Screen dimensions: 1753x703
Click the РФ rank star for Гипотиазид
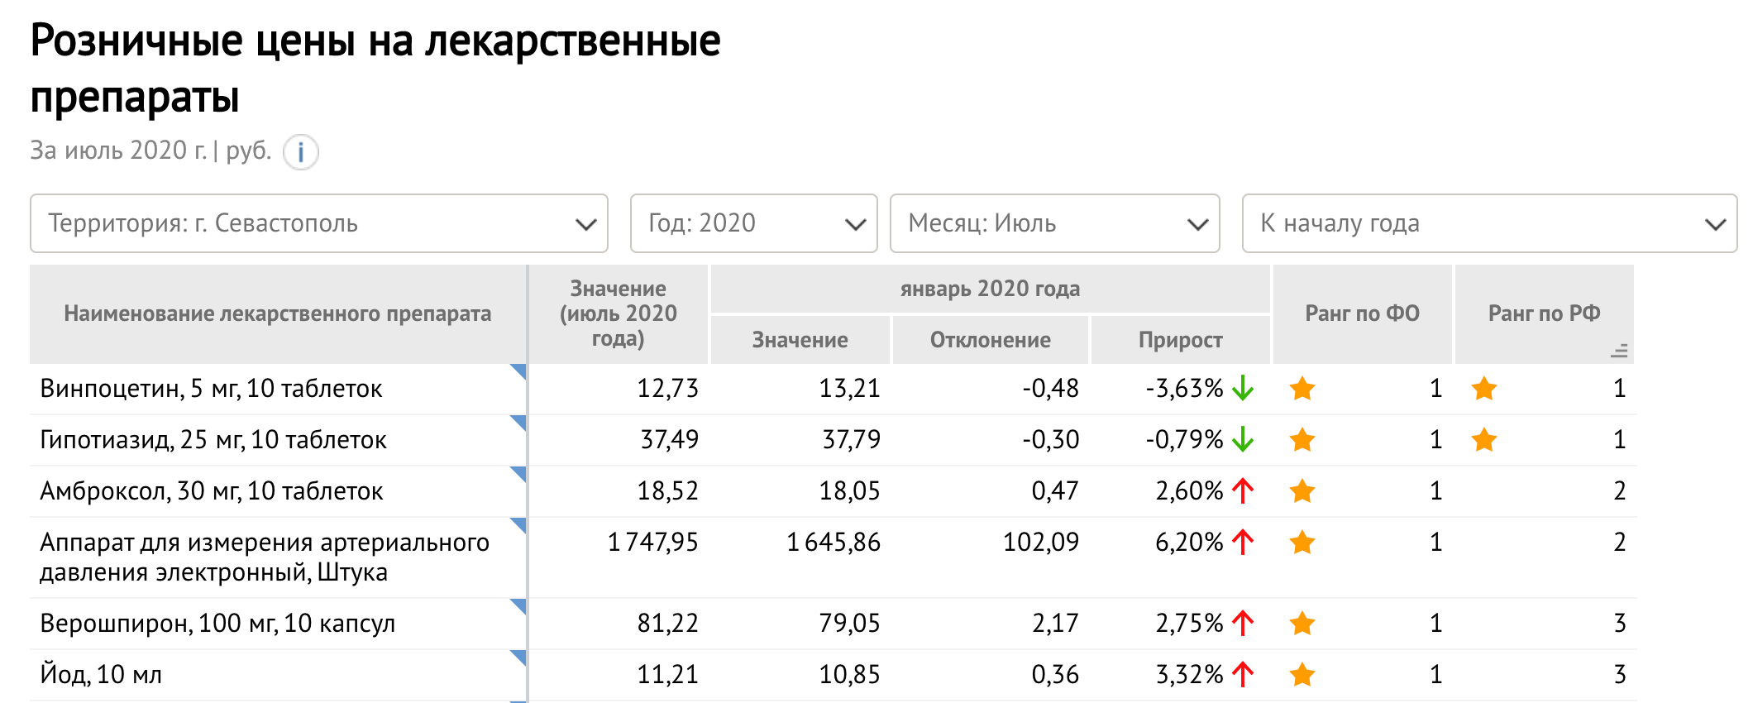[1484, 439]
